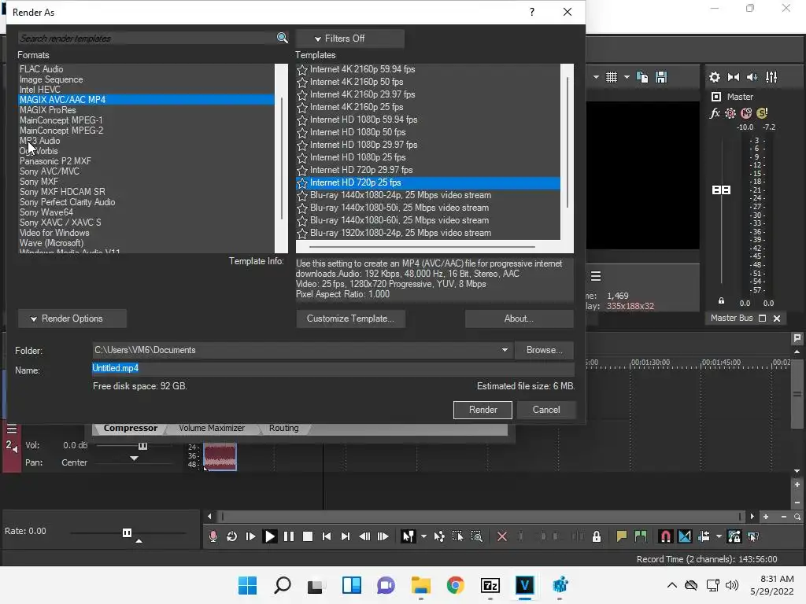
Task: Click the search render templates field
Action: [x=147, y=38]
